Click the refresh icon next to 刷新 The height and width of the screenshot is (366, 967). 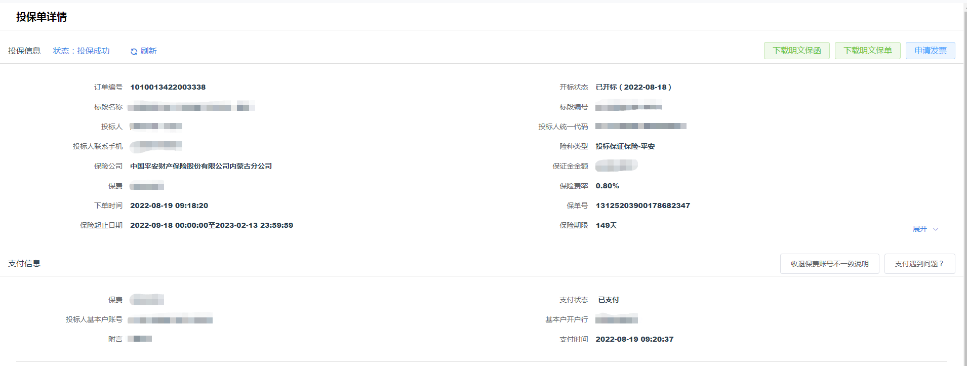(x=134, y=52)
